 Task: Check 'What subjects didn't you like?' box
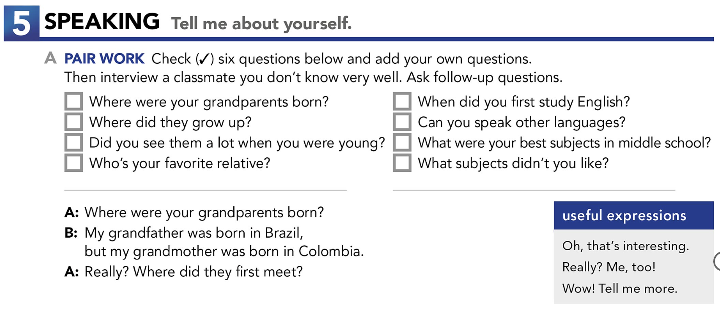[x=402, y=162]
